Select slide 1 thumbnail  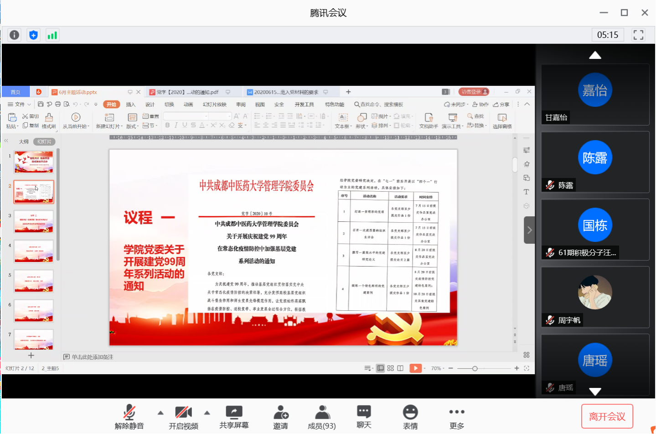[34, 162]
